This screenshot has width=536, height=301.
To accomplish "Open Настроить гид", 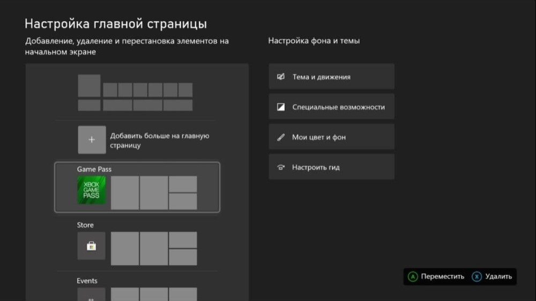I will (331, 167).
